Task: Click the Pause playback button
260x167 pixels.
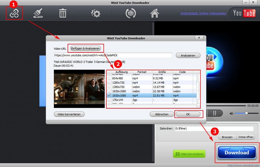Action: [x=214, y=113]
